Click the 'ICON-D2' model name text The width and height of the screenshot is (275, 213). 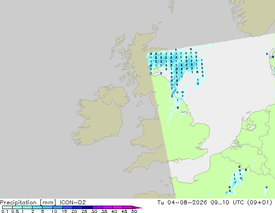(x=72, y=203)
